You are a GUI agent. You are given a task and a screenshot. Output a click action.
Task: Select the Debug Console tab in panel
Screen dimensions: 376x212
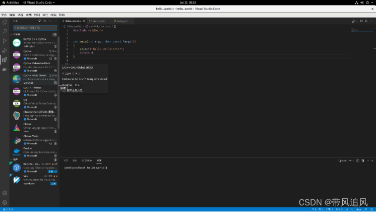87,161
